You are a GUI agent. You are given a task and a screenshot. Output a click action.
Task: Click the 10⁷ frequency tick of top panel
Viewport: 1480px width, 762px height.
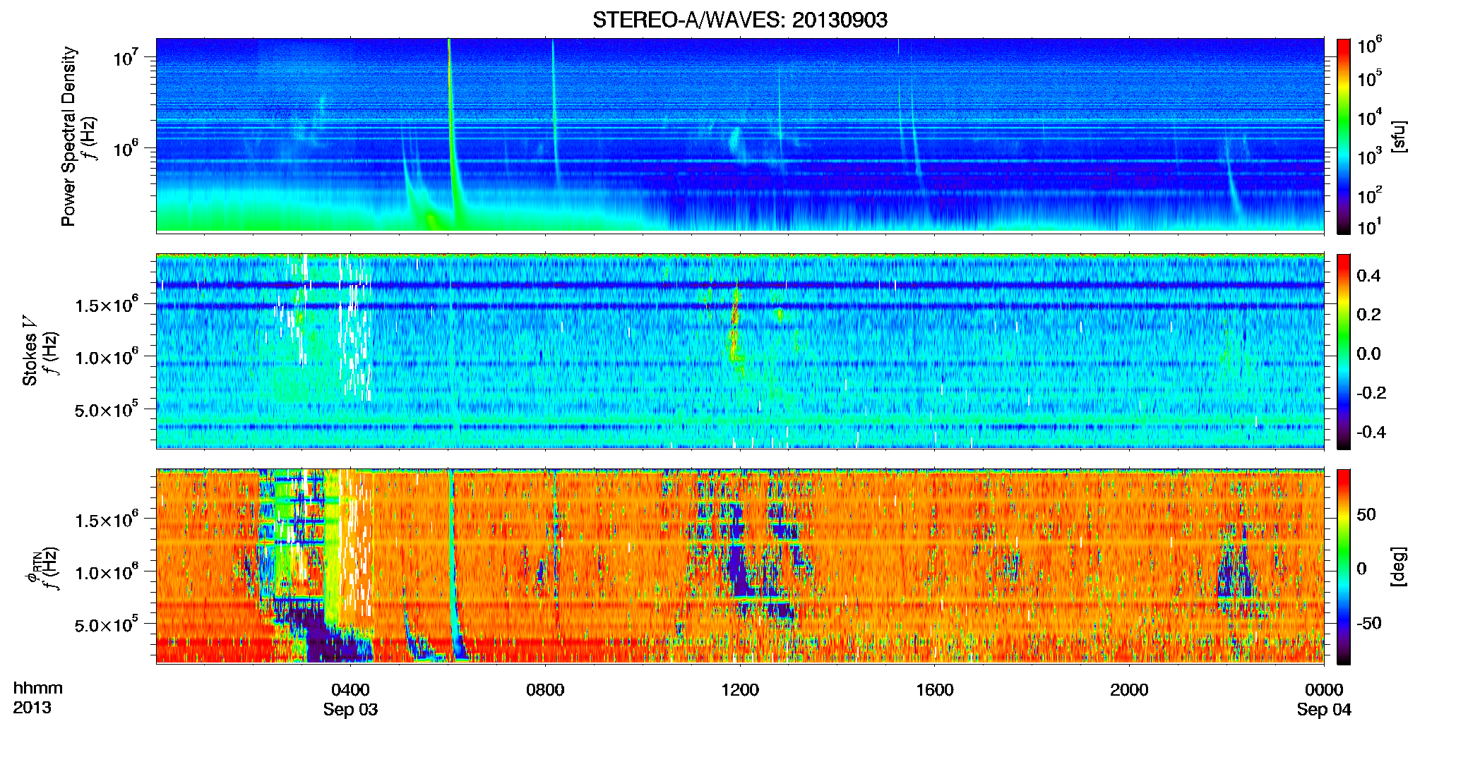point(124,57)
